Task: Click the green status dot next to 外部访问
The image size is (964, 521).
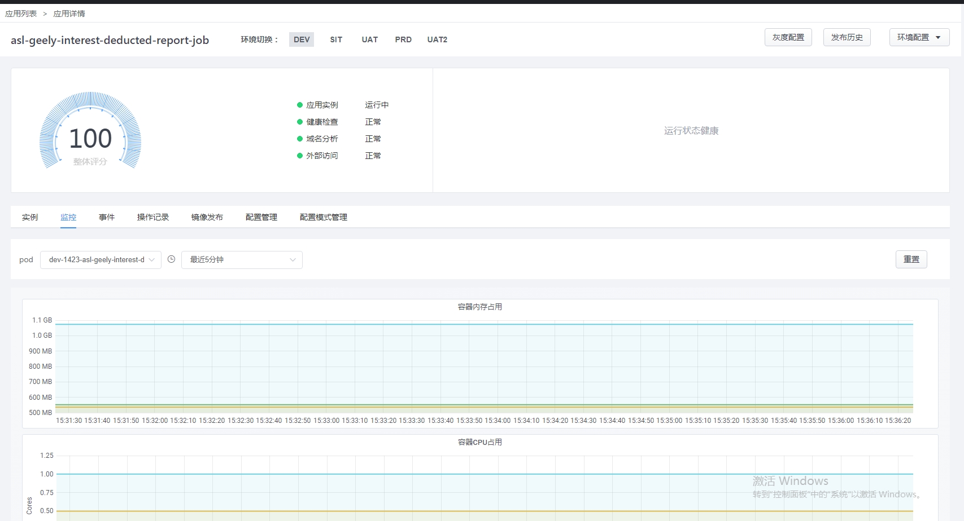Action: coord(300,156)
